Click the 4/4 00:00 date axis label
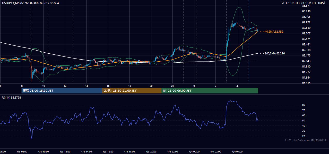The height and width of the screenshot is (154, 329). (194, 152)
